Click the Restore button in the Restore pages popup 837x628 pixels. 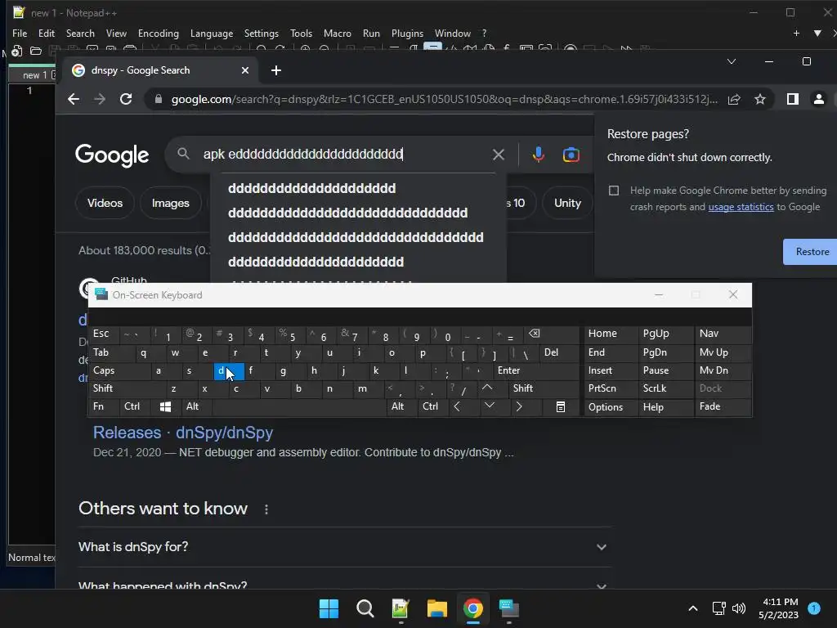812,252
